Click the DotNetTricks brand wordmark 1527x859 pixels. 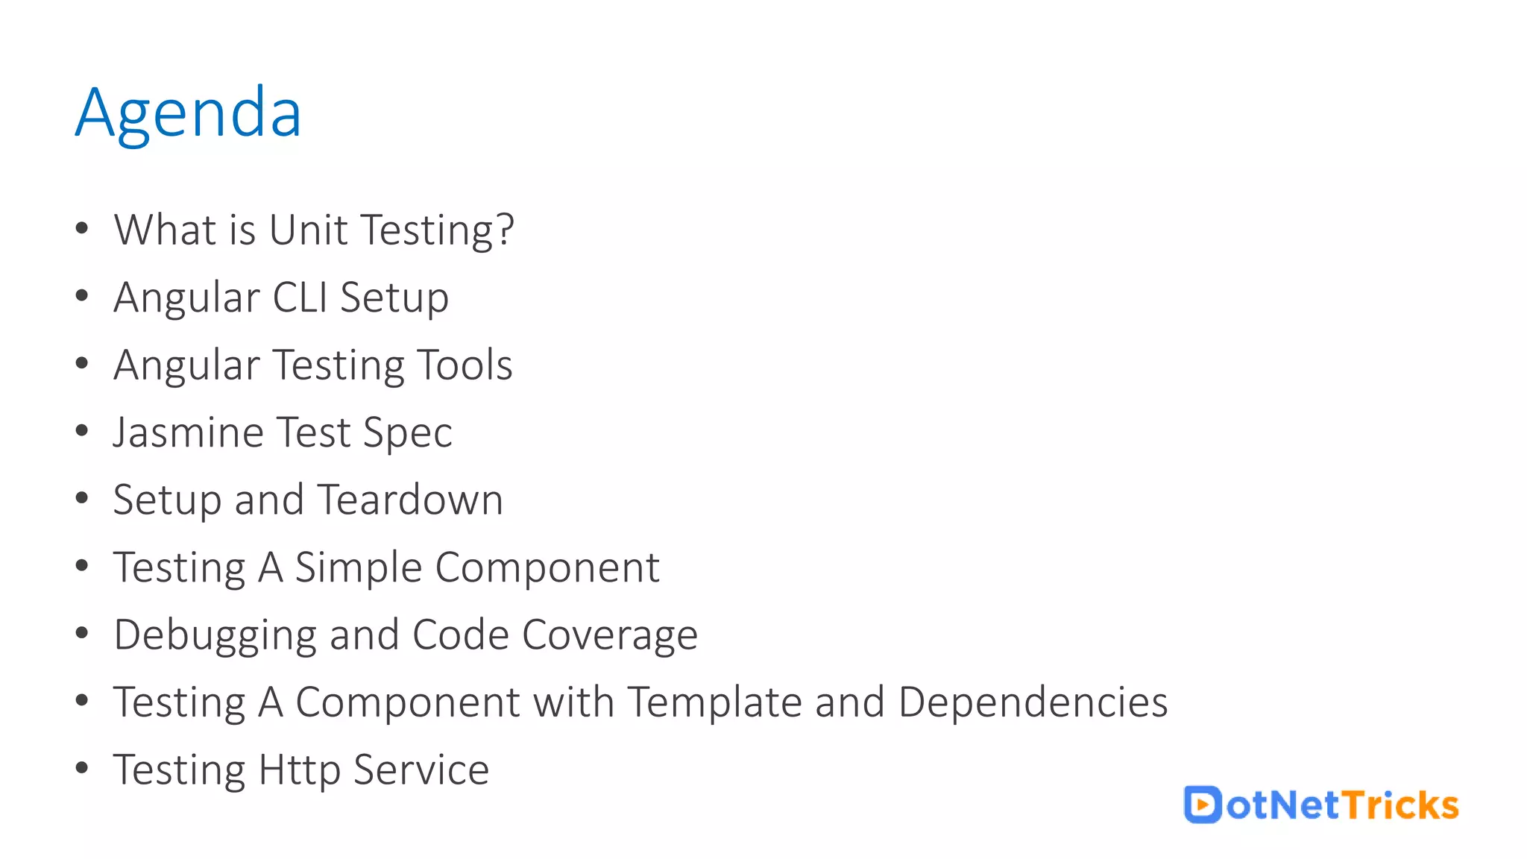coord(1321,805)
